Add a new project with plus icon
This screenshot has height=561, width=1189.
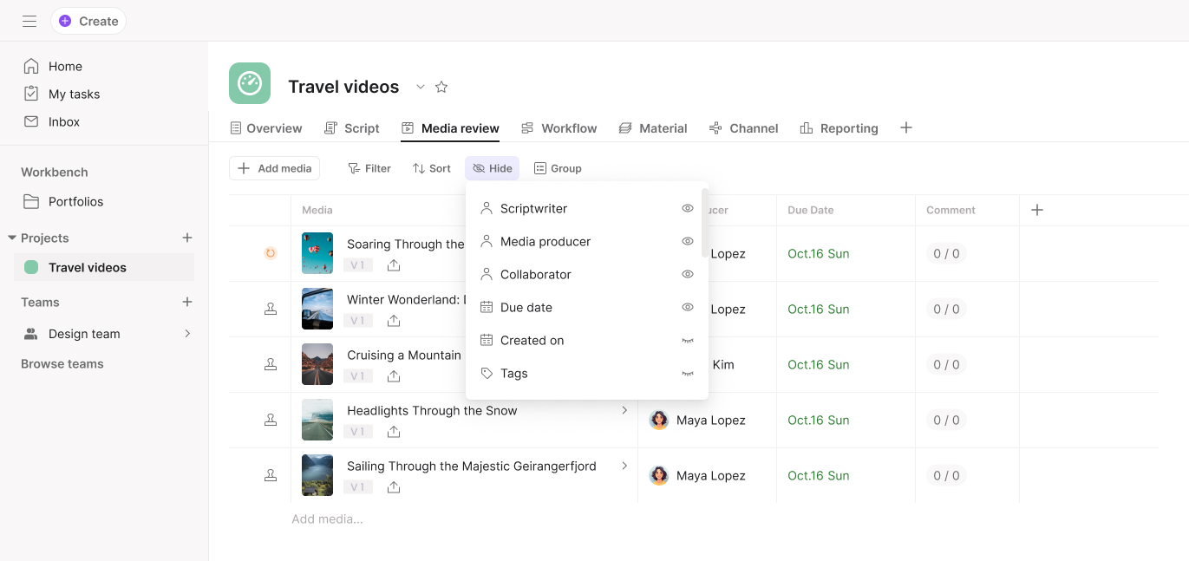(x=186, y=238)
